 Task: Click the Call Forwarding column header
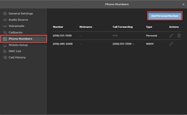123,27
